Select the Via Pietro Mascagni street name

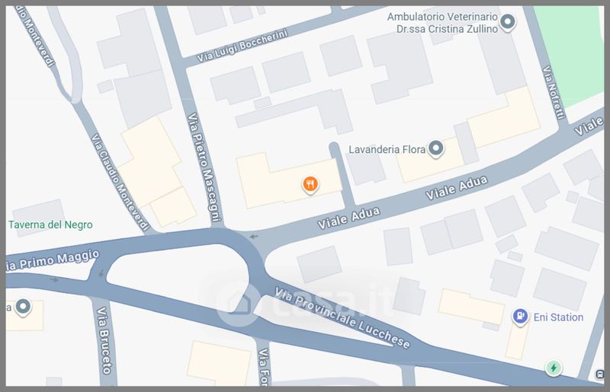pos(204,167)
